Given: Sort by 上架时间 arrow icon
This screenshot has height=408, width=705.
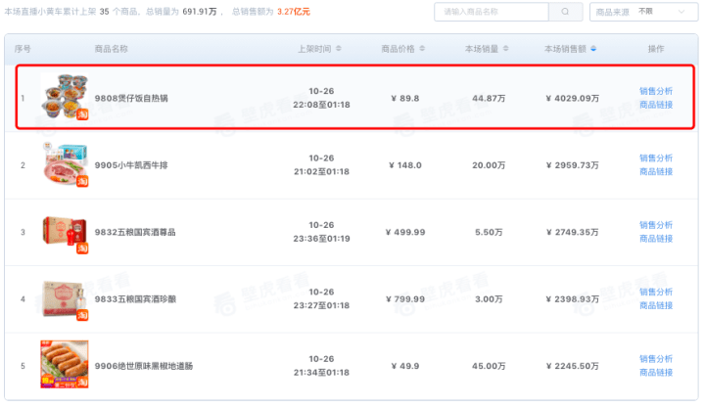Looking at the screenshot, I should click(339, 49).
